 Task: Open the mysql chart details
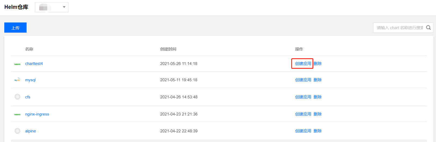click(30, 80)
